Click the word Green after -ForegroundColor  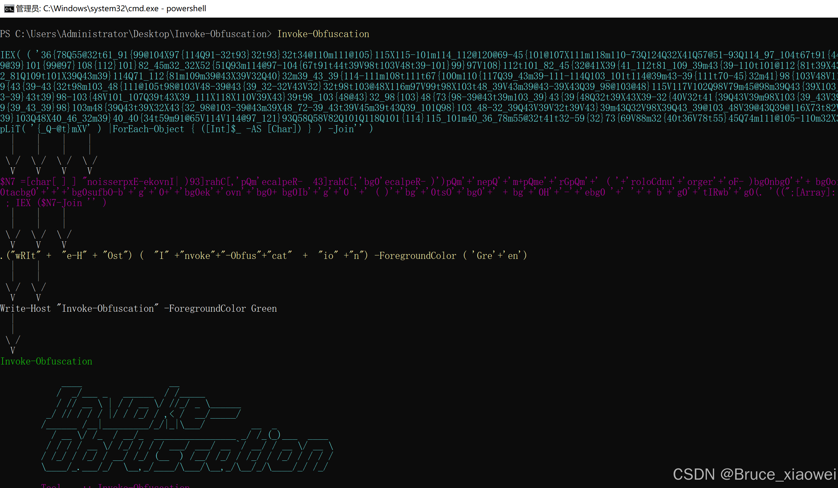click(264, 308)
